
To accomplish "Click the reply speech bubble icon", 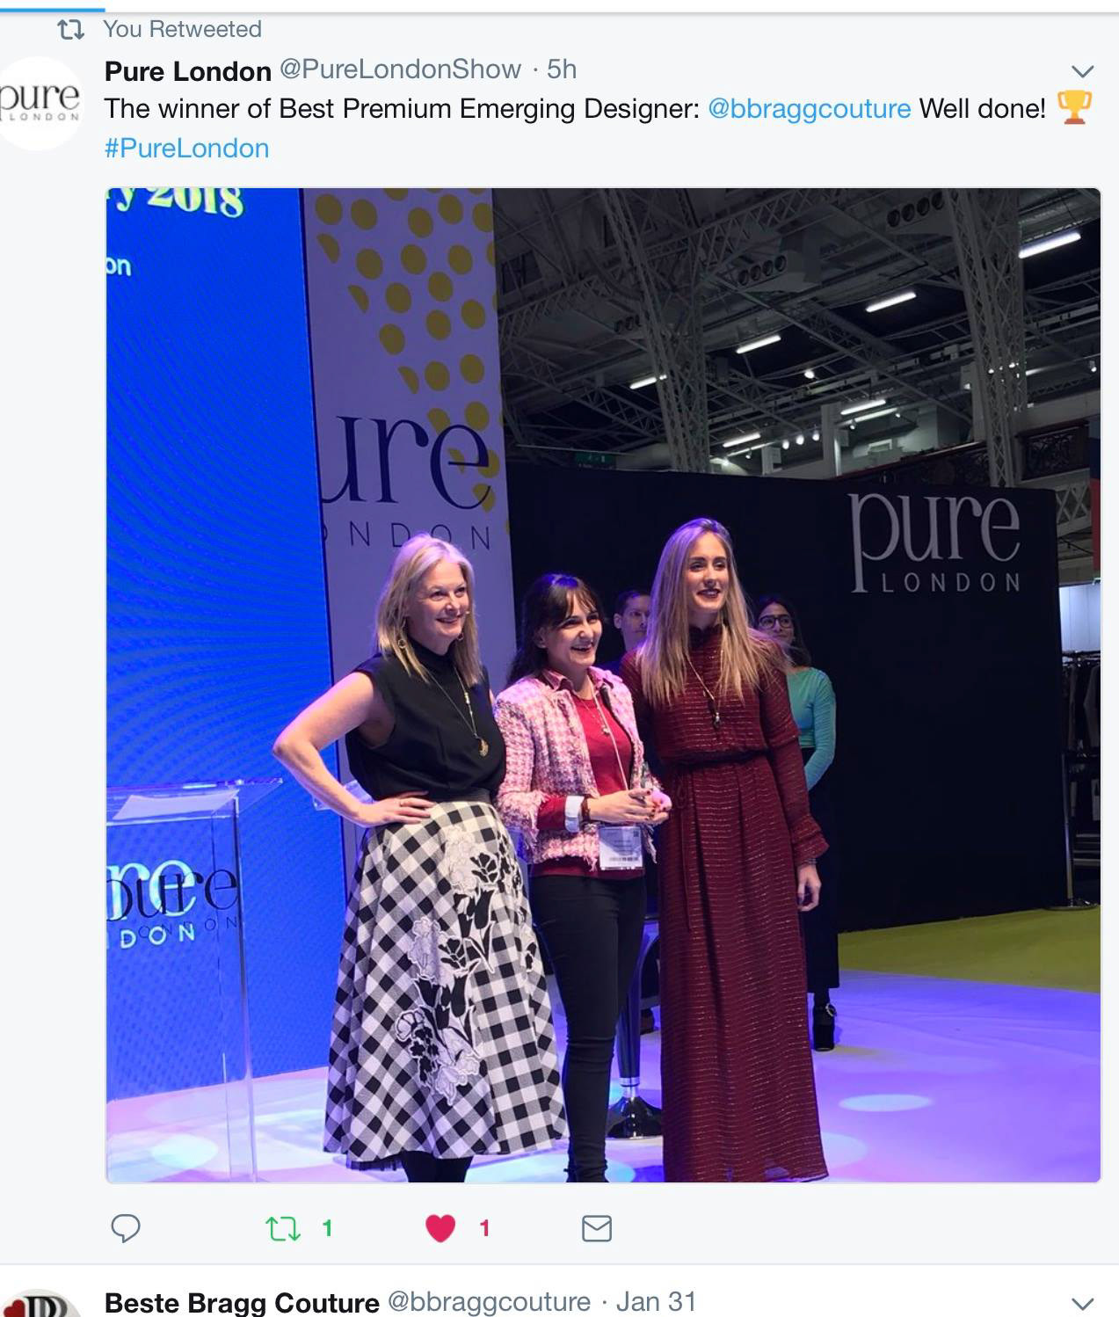I will [x=126, y=1228].
